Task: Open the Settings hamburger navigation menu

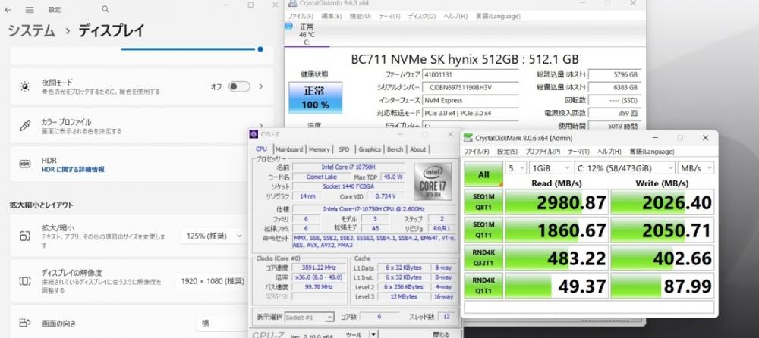Action: pos(30,10)
